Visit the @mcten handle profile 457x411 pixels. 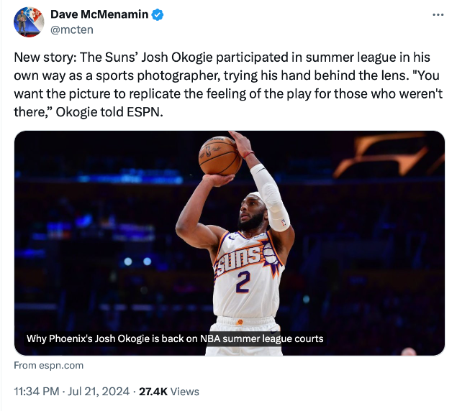tap(71, 29)
